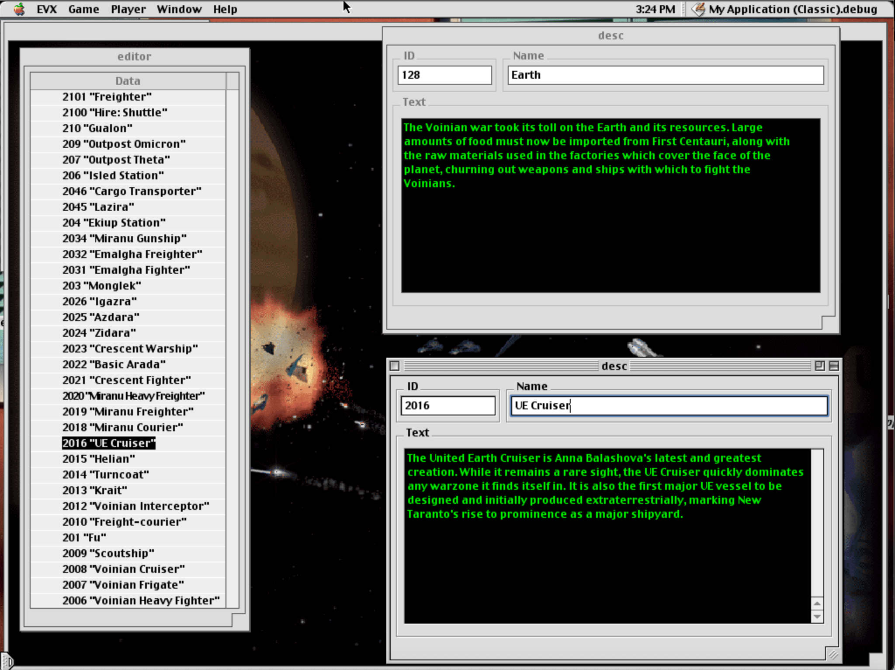Click the highlighted 2016 "UE Cruiser" row

128,443
